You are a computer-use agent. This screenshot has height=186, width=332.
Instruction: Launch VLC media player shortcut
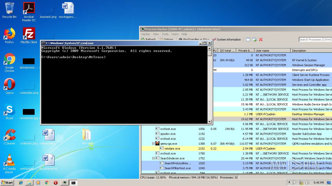[x=9, y=164]
